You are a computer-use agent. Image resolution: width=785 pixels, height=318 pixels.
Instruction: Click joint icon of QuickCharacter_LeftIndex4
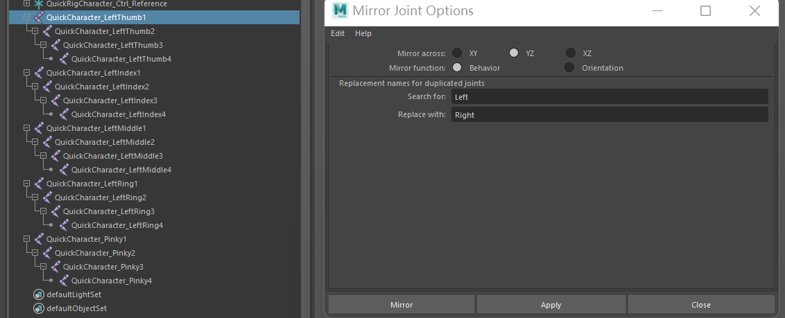[64, 114]
